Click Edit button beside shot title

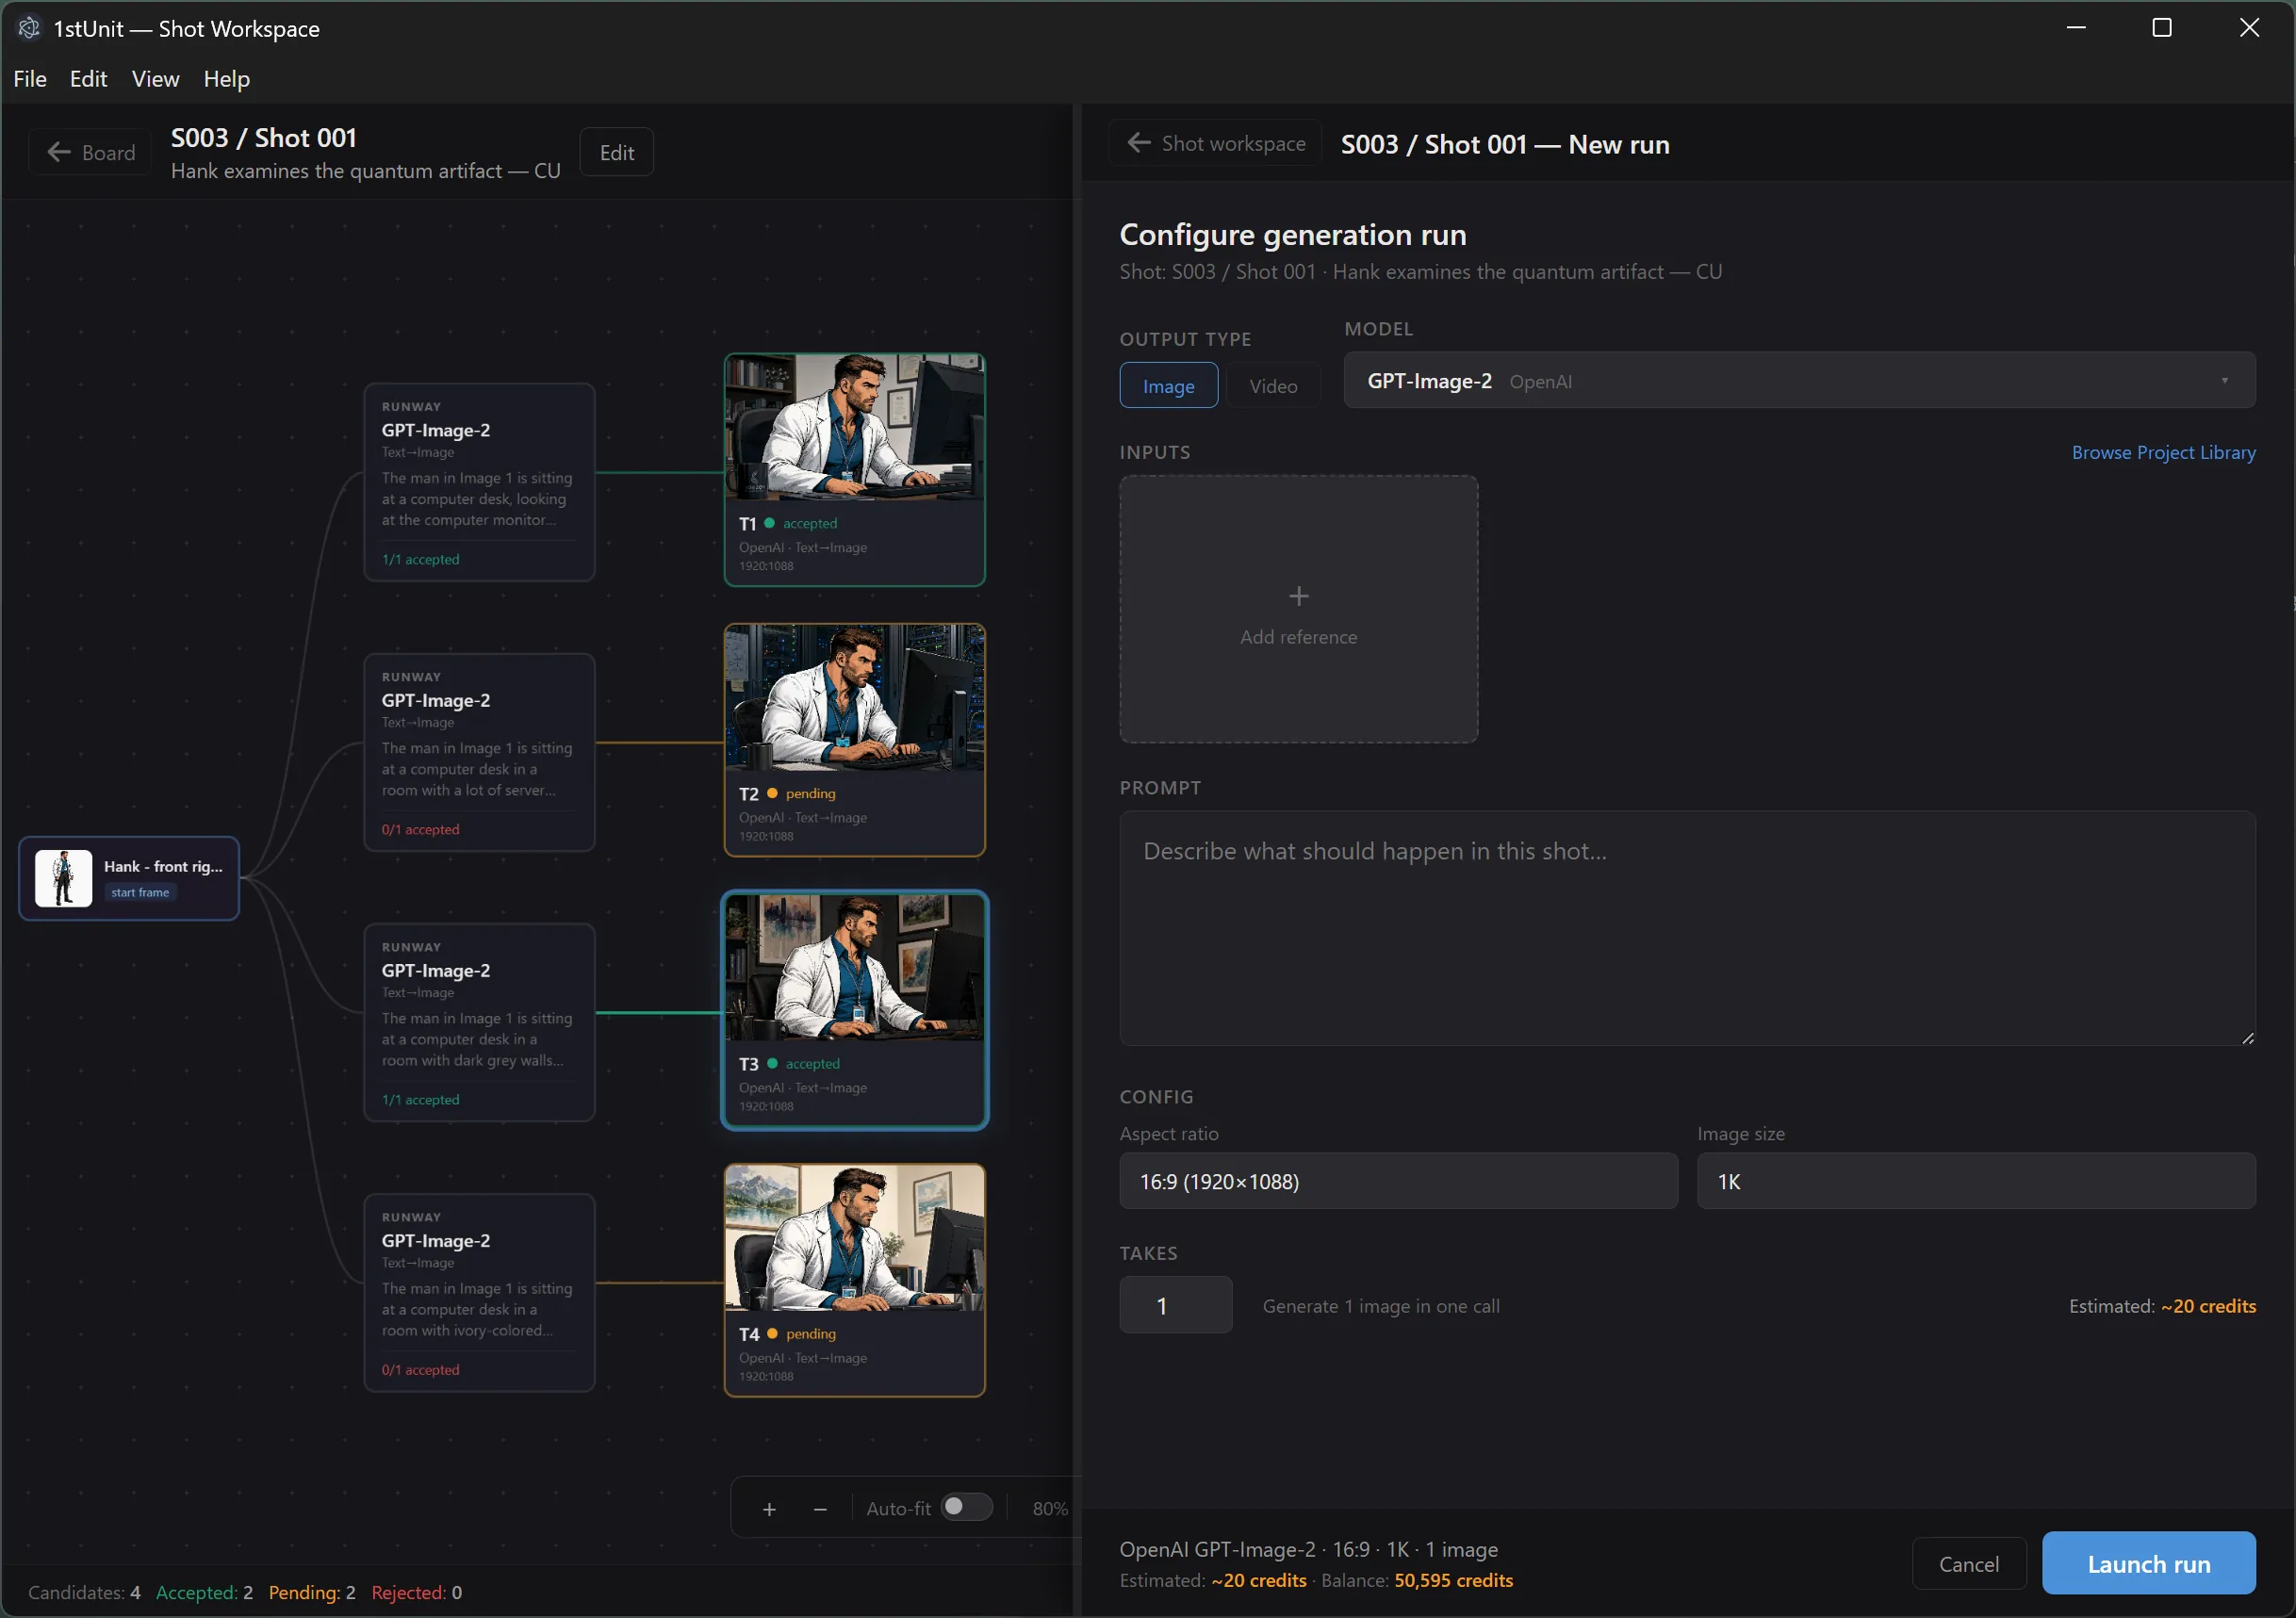617,153
